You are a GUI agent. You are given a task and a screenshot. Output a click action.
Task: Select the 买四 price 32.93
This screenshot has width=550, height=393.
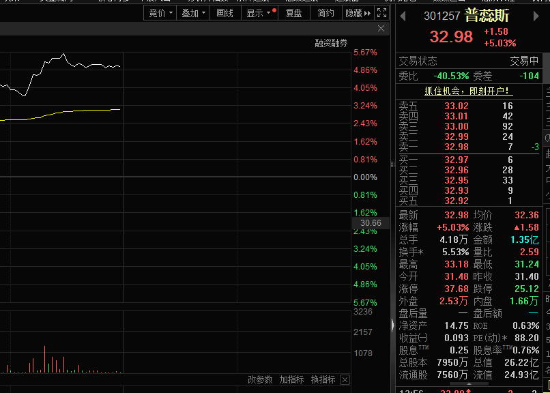(x=457, y=190)
